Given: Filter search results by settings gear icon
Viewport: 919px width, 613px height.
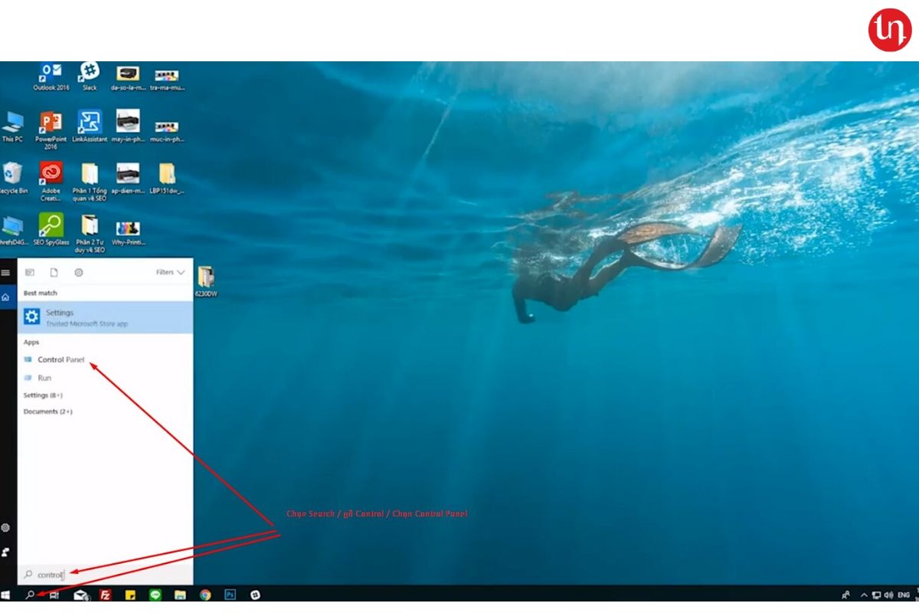Looking at the screenshot, I should pos(78,272).
